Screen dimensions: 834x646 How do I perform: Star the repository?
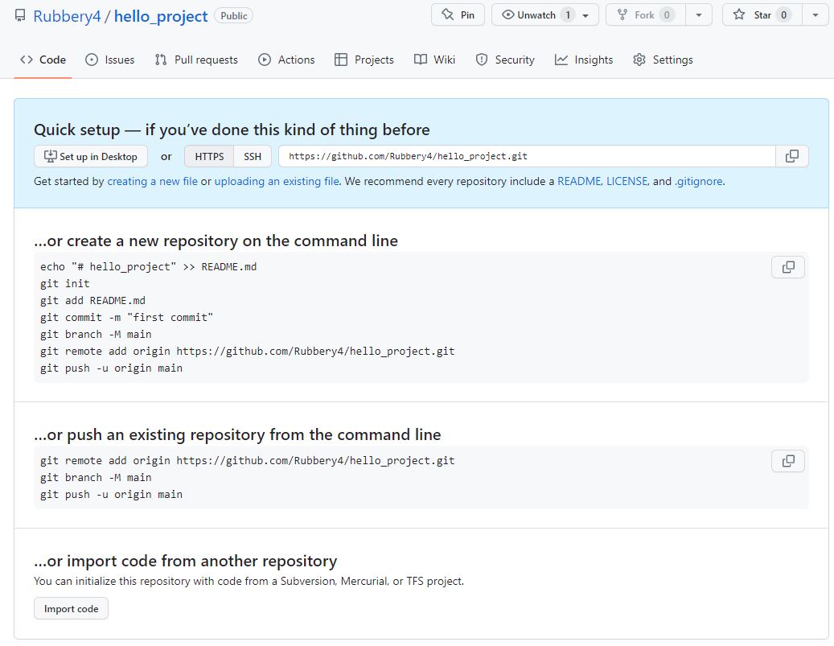pyautogui.click(x=762, y=15)
